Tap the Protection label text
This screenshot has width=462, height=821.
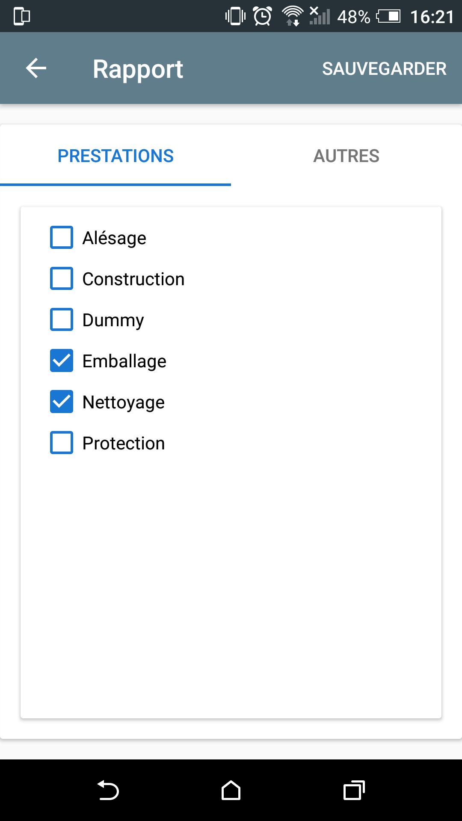coord(124,443)
